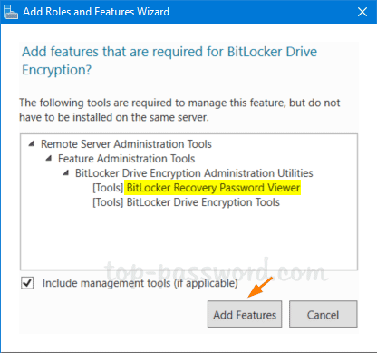Image resolution: width=377 pixels, height=353 pixels.
Task: Collapse BitLocker Drive Encryption Administration Utilities arrow
Action: click(66, 173)
